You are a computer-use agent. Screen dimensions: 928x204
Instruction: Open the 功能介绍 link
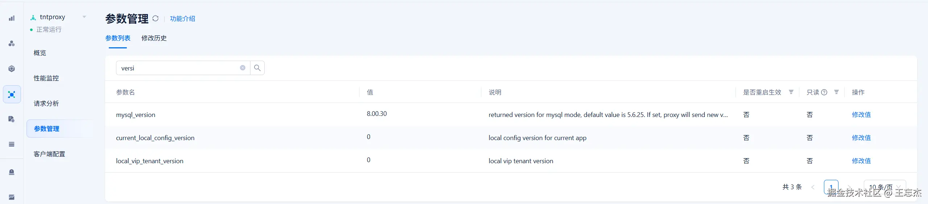[182, 19]
